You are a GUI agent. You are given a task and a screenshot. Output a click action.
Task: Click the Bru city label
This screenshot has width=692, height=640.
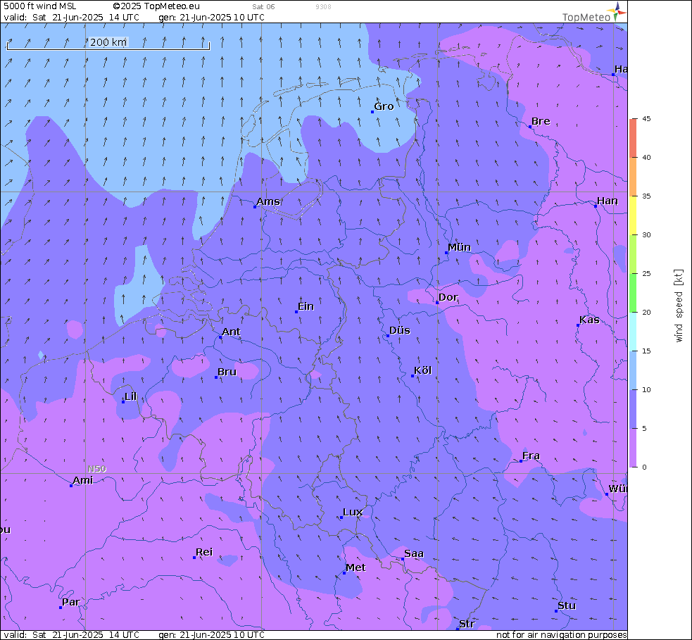point(227,372)
